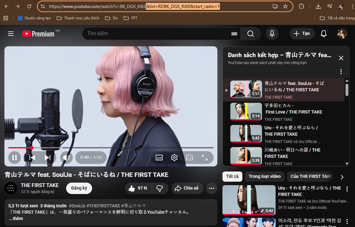Screen dimensions: 355x227
Task: Select the Tất cả filter chip
Action: click(232, 176)
